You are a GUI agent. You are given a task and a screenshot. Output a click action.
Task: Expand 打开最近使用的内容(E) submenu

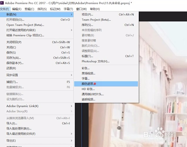[x=37, y=30]
